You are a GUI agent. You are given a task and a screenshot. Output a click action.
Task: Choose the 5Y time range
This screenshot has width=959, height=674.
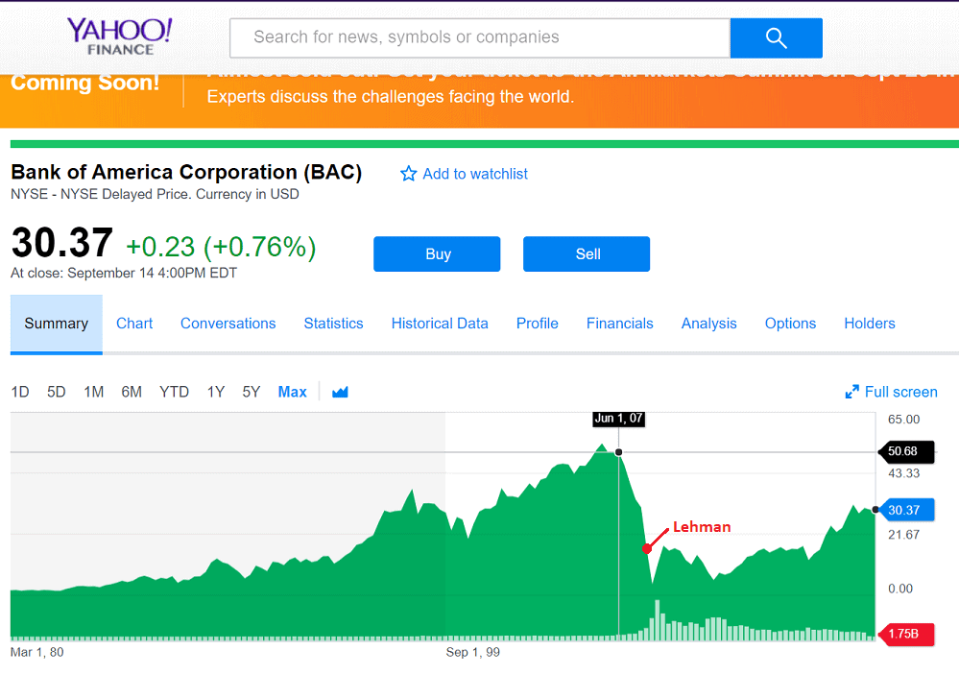click(252, 392)
